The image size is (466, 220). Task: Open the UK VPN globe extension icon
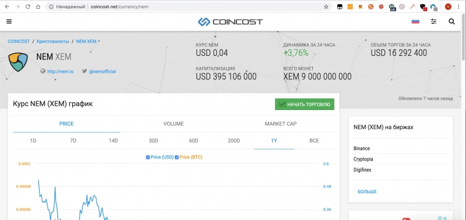[x=392, y=7]
